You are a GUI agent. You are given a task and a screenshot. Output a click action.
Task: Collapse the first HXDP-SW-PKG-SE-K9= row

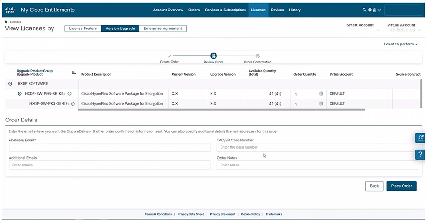19,94
